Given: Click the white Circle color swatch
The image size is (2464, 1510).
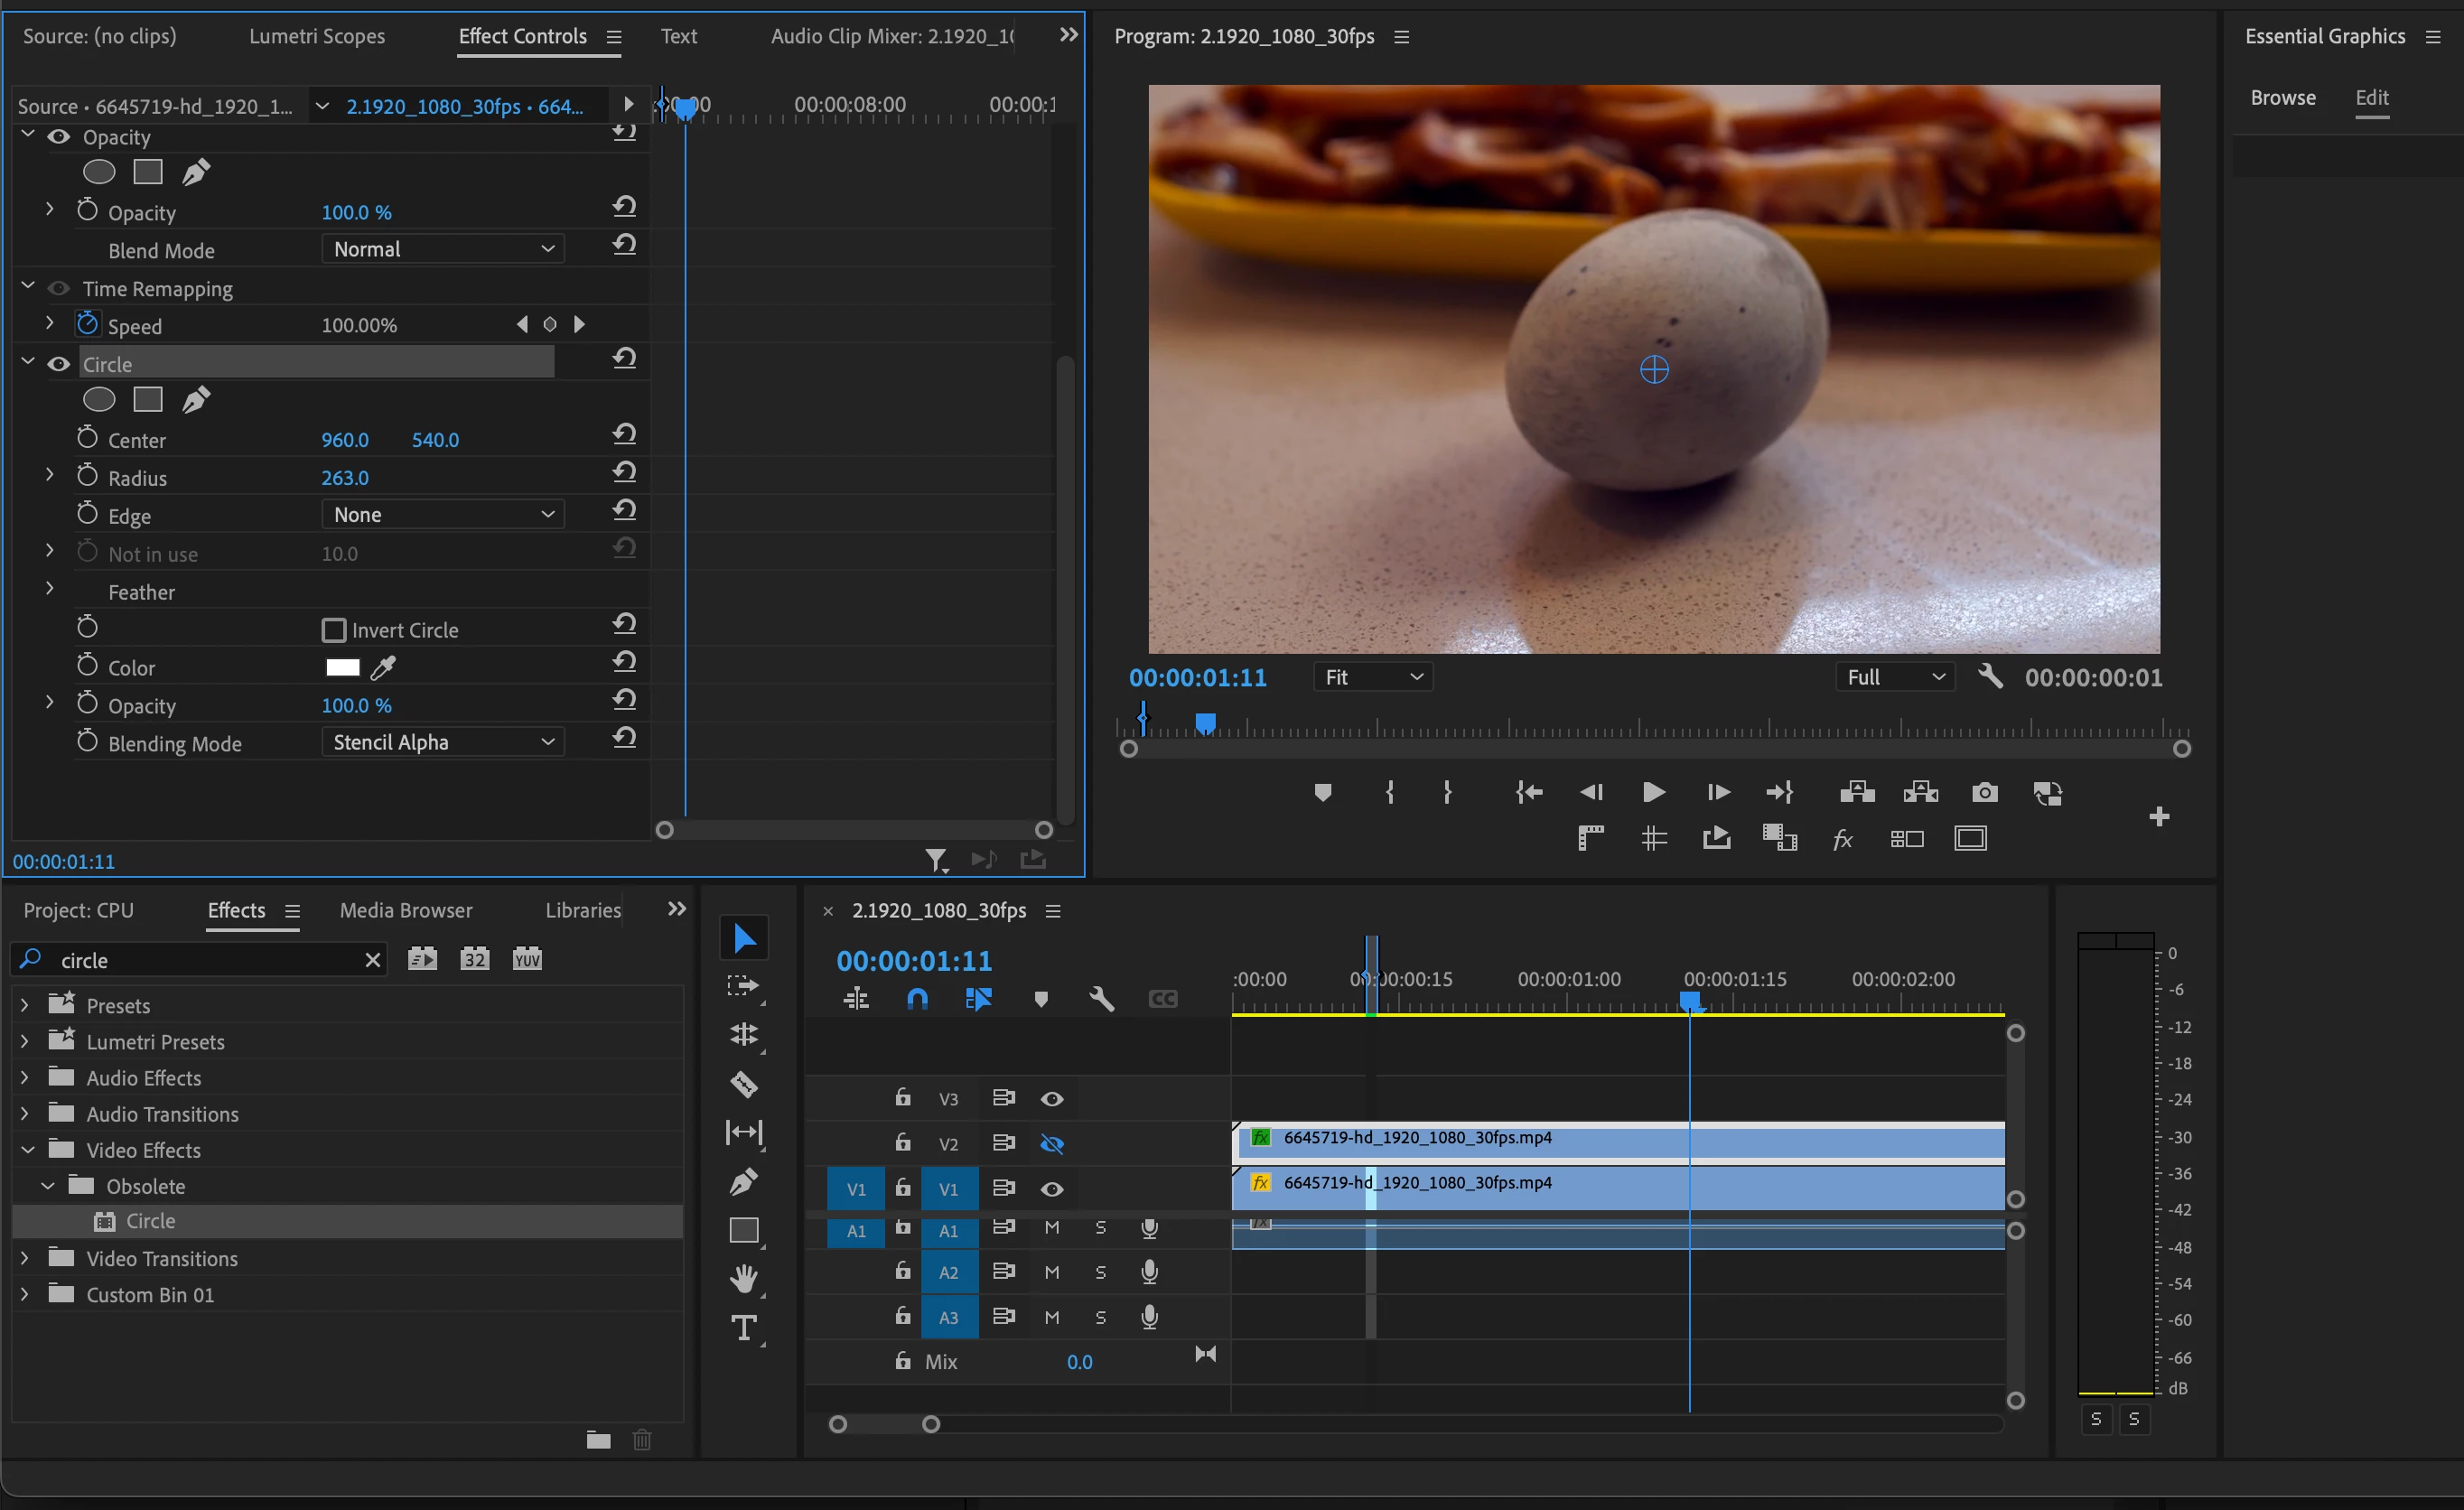Looking at the screenshot, I should pos(342,667).
